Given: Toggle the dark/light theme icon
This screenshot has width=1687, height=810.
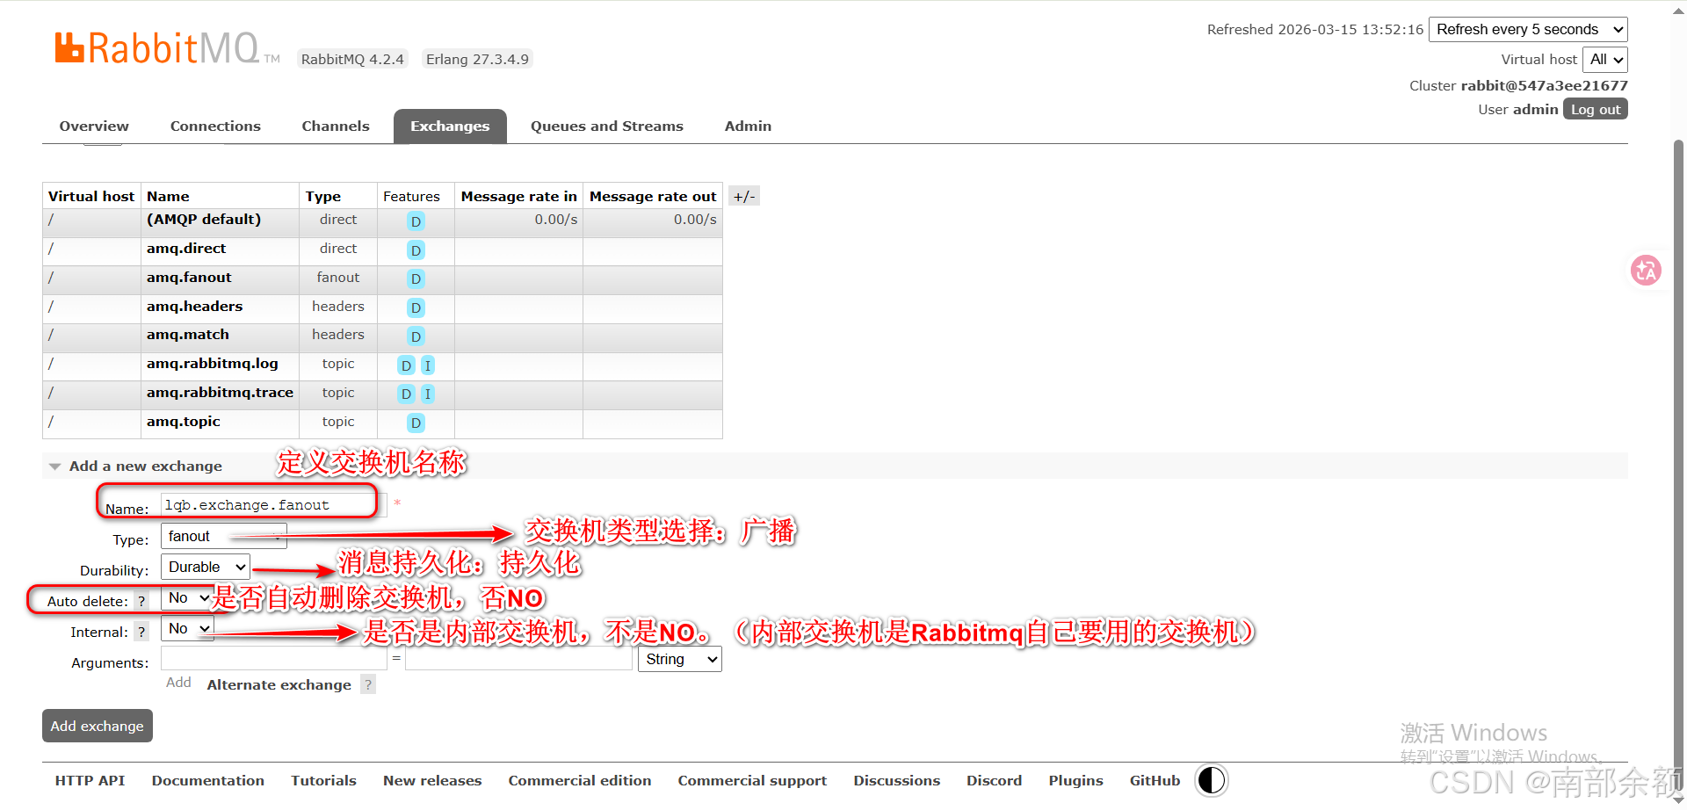Looking at the screenshot, I should coord(1212,780).
